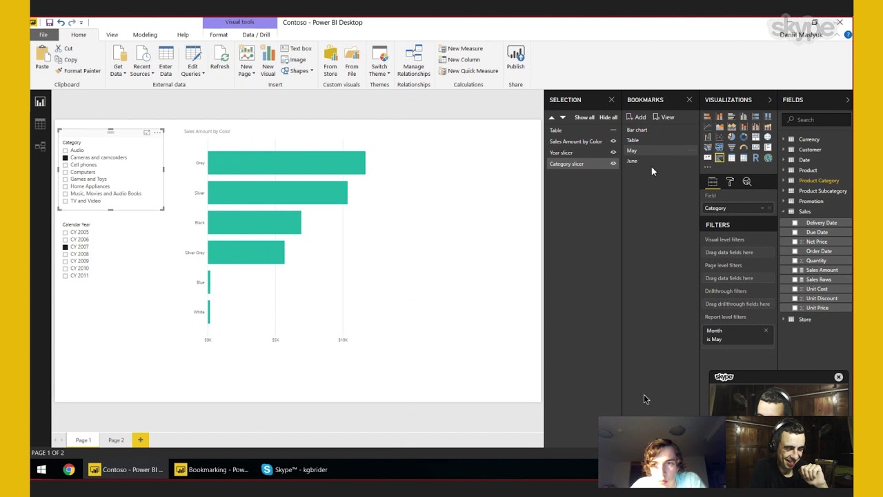Hide the Sales Amount by Color layer
The image size is (883, 497).
(613, 142)
